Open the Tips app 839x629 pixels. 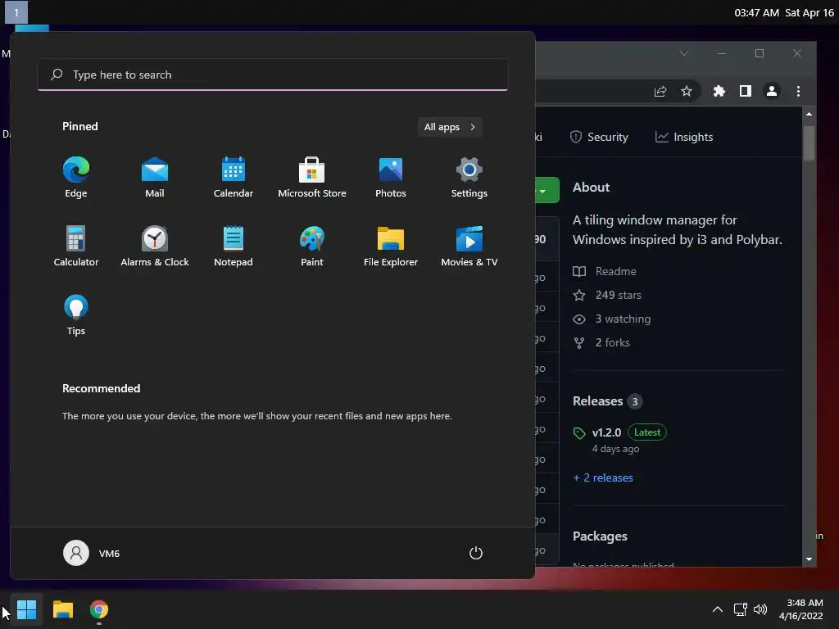(x=76, y=315)
